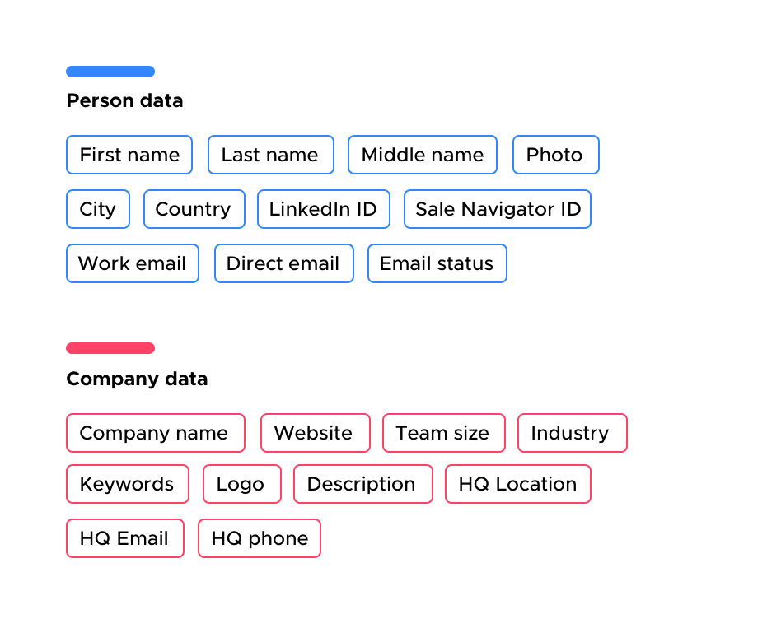Choose the Work email tag
This screenshot has height=642, width=781.
[133, 263]
